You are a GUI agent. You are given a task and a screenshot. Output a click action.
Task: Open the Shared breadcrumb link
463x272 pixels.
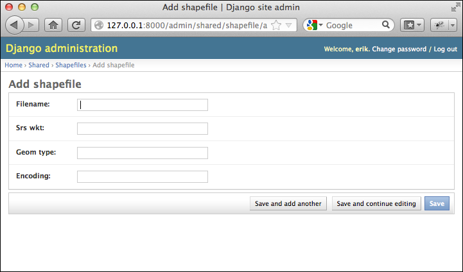(x=39, y=65)
